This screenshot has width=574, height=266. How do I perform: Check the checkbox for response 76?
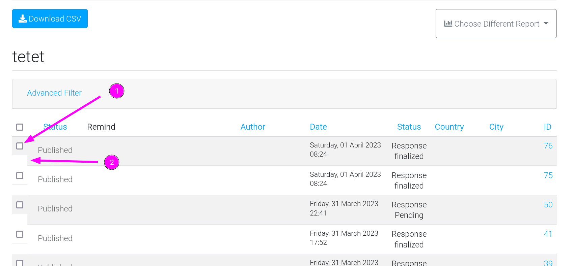(x=20, y=146)
